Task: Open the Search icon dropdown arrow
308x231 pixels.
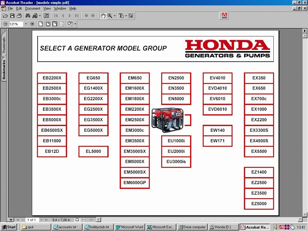Action: pyautogui.click(x=40, y=16)
